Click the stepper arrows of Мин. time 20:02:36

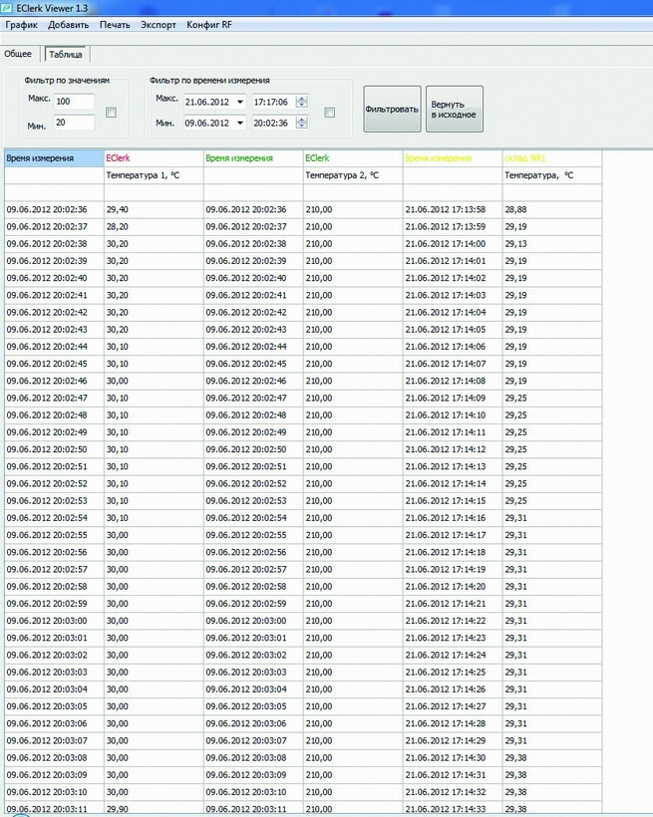(x=302, y=123)
